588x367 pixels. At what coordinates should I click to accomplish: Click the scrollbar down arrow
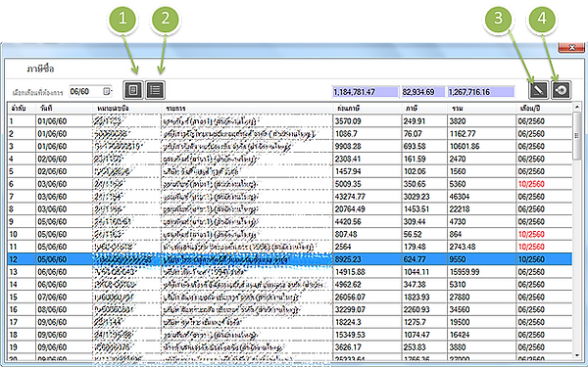point(577,355)
